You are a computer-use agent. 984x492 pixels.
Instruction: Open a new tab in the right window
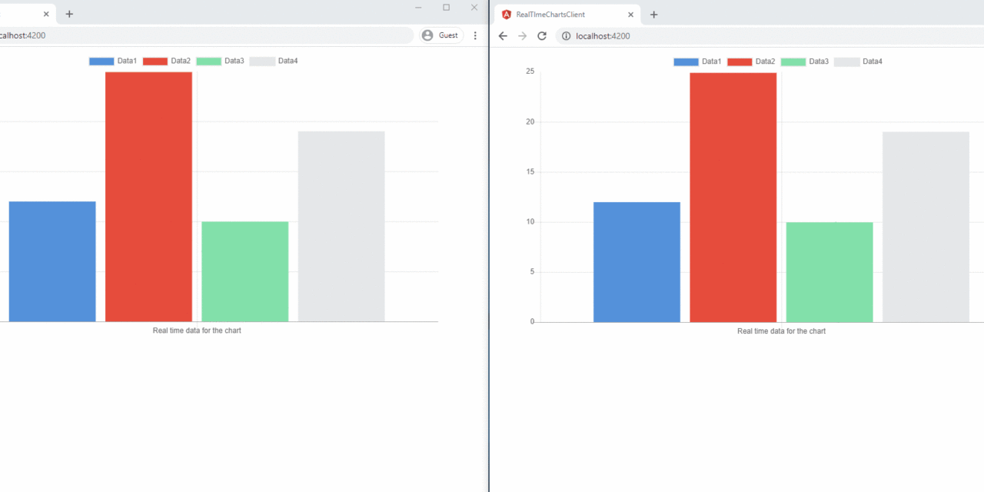click(x=653, y=15)
